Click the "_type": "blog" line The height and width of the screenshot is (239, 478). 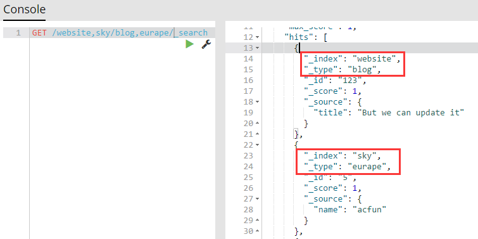click(x=343, y=70)
